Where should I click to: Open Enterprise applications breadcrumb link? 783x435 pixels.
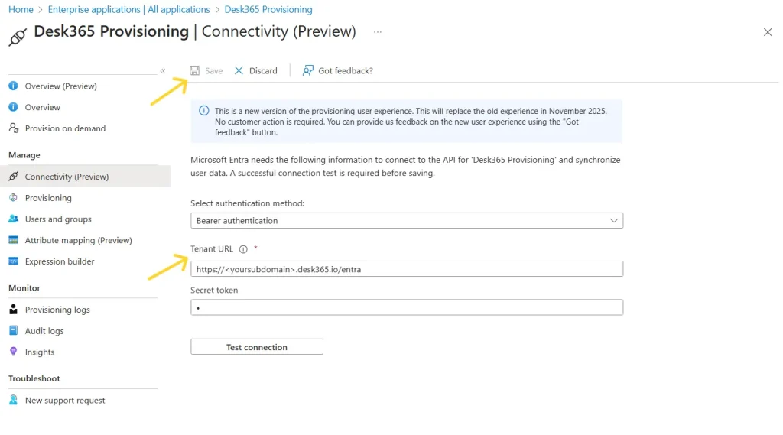coord(128,9)
